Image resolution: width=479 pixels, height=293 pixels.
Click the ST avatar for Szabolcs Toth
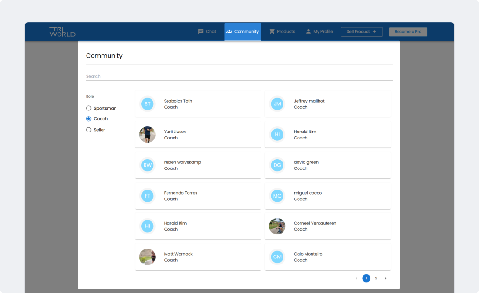[x=147, y=104]
